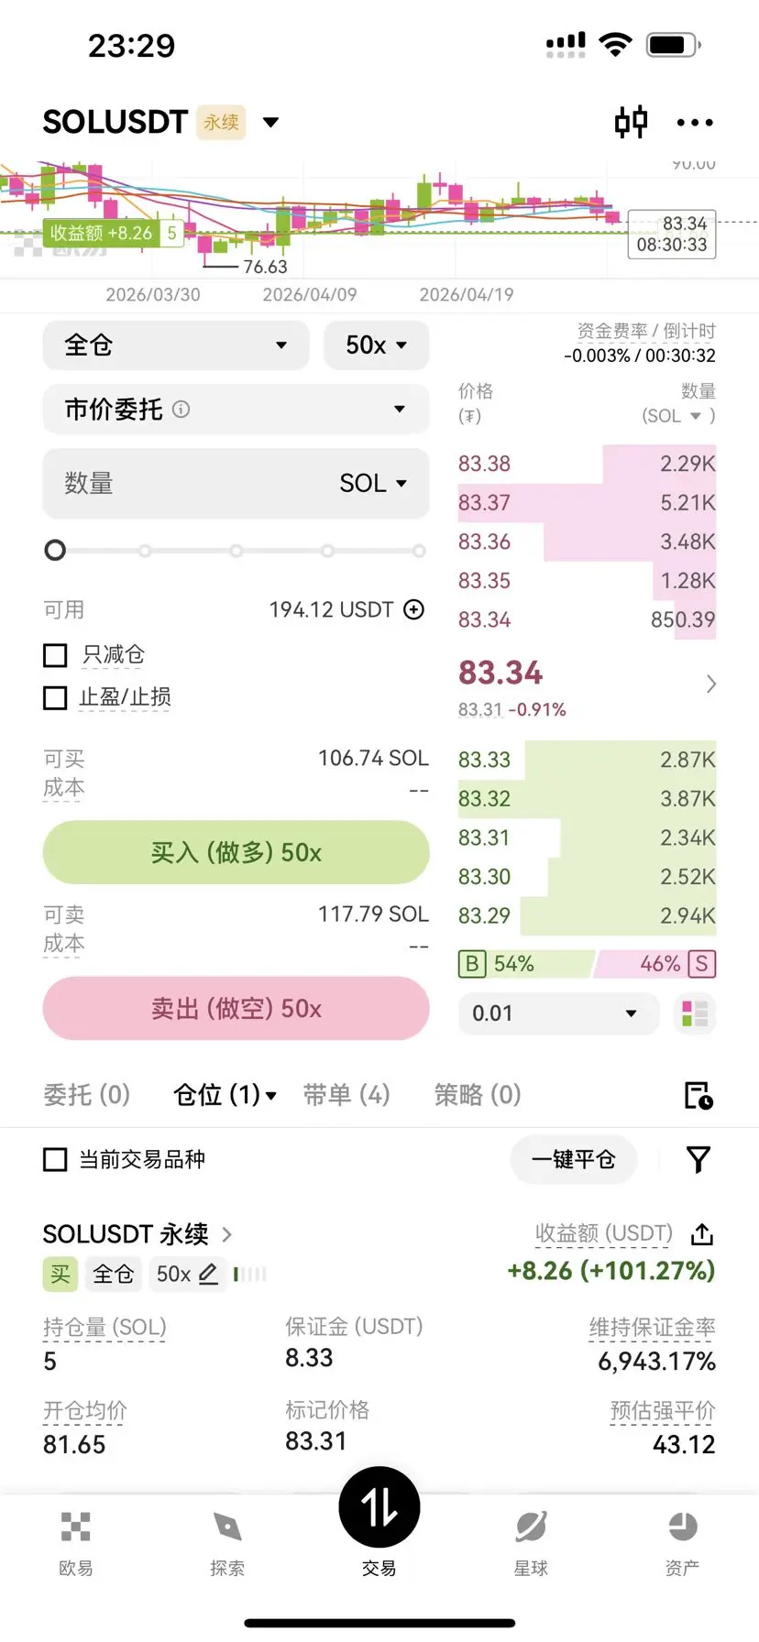Tick the 止盈/止损 checkbox

point(56,698)
